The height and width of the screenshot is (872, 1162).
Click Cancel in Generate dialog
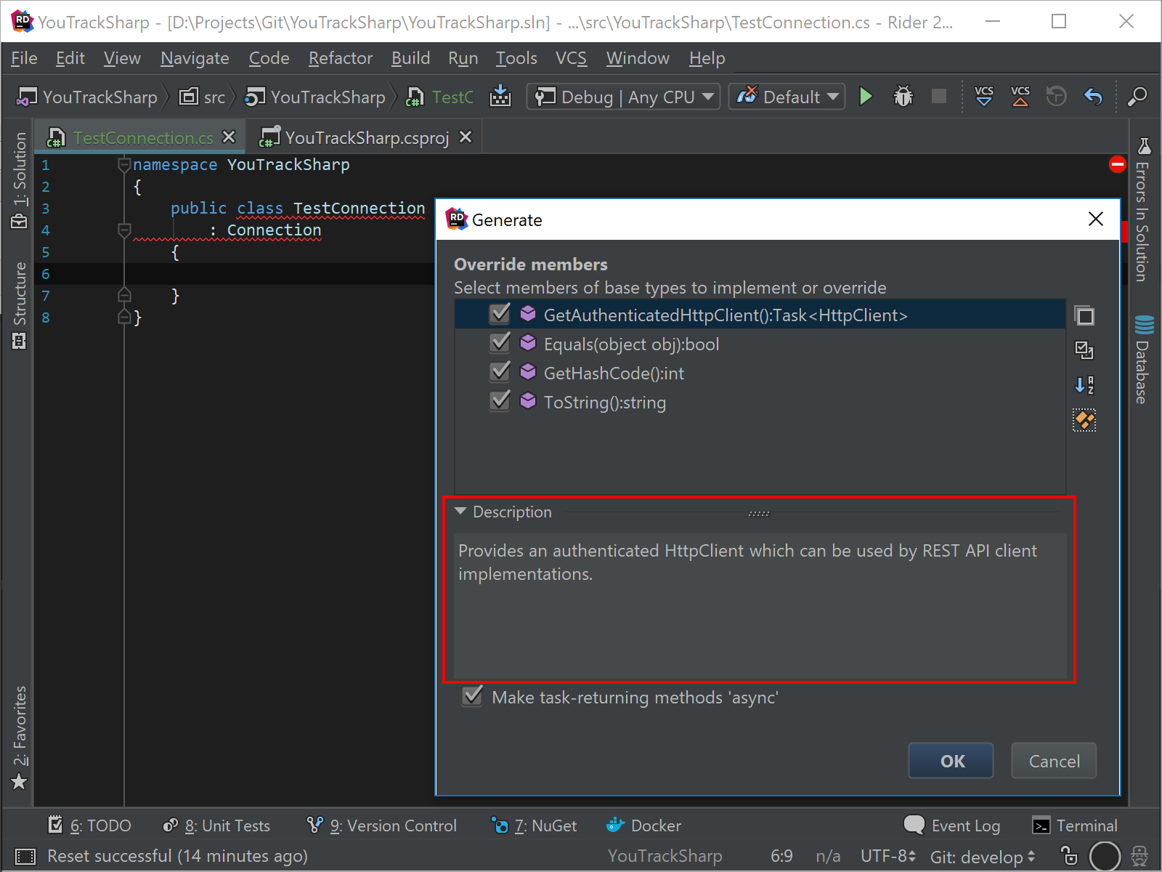pyautogui.click(x=1054, y=761)
